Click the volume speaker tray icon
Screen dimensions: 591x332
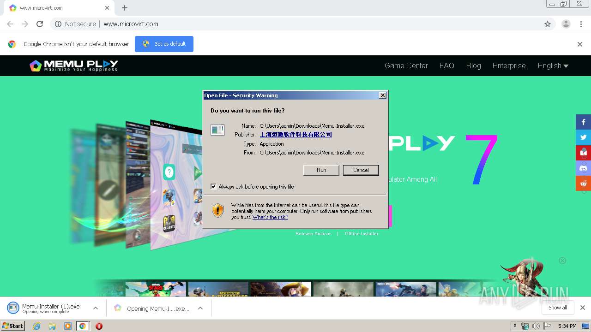(x=536, y=326)
